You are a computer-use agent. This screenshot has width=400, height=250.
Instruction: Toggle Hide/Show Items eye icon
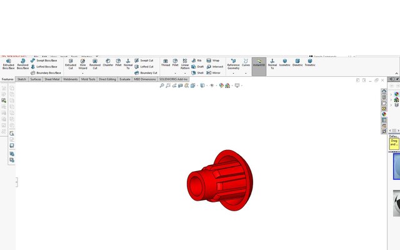(212, 86)
